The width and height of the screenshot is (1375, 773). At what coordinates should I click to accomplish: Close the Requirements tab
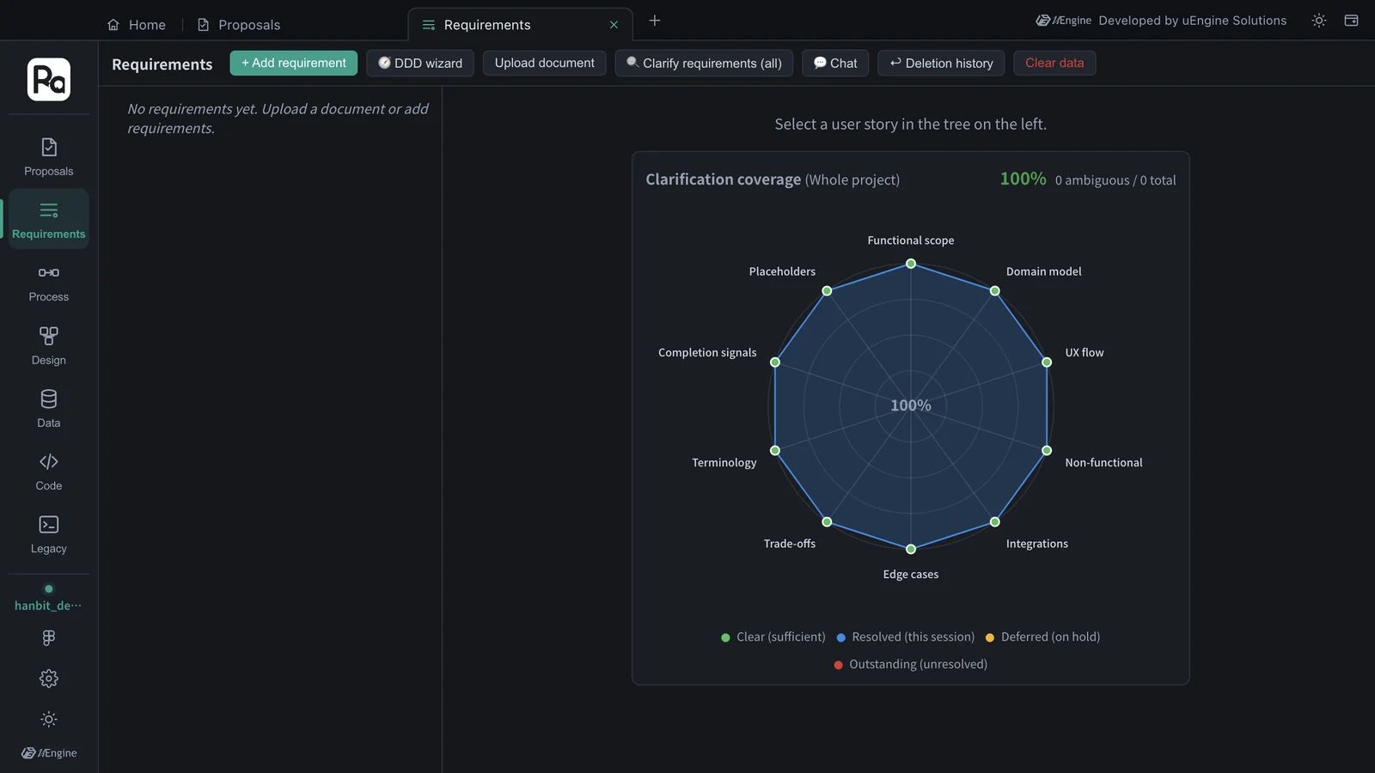click(614, 25)
